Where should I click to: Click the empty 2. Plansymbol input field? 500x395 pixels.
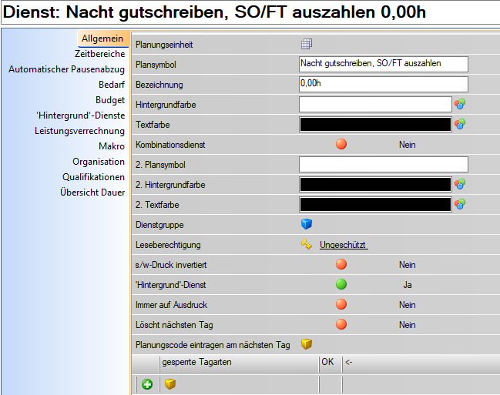coord(383,164)
